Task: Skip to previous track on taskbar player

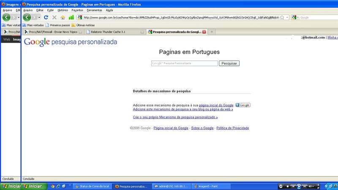Action: (293, 186)
